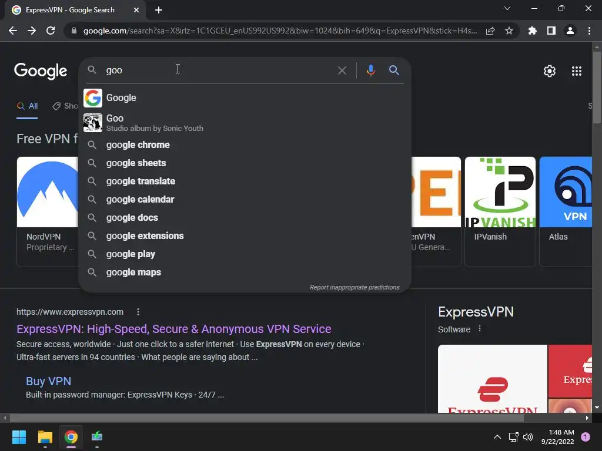
Task: Open the Windows Start menu
Action: pos(19,437)
